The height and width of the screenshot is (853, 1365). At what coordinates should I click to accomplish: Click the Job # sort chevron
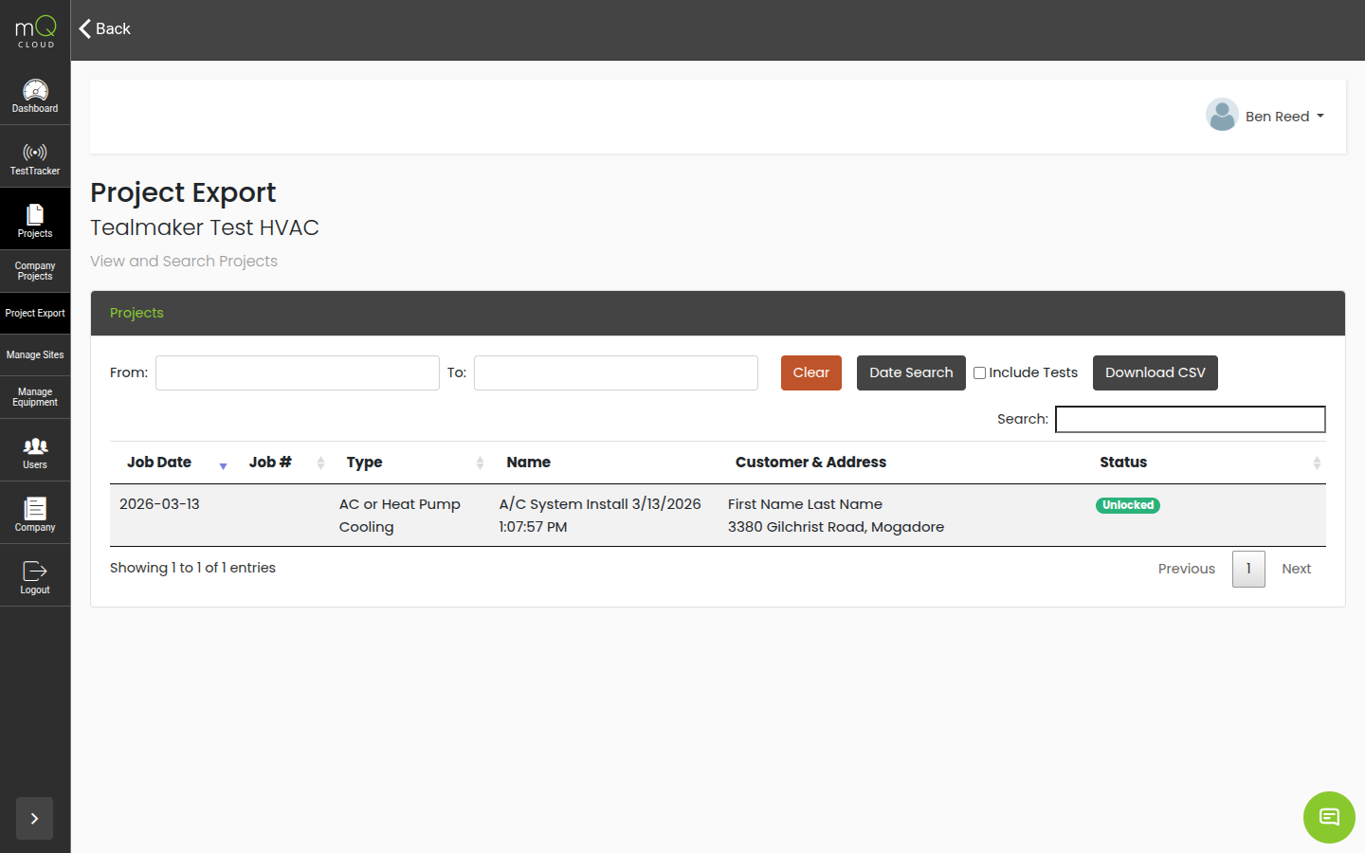(318, 463)
